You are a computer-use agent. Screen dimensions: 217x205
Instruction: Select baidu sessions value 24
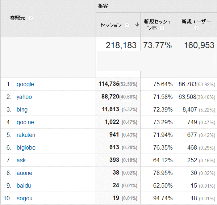116,185
